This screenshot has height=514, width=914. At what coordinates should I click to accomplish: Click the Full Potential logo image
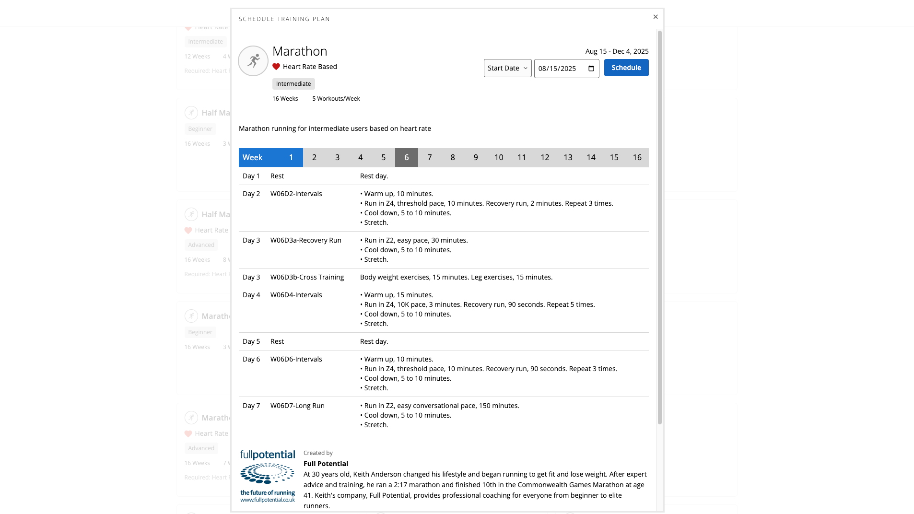click(x=268, y=476)
